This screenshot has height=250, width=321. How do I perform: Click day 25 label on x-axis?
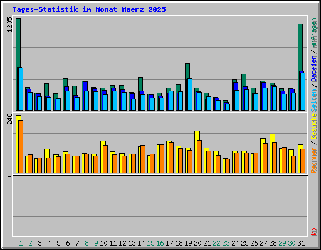click(x=245, y=243)
